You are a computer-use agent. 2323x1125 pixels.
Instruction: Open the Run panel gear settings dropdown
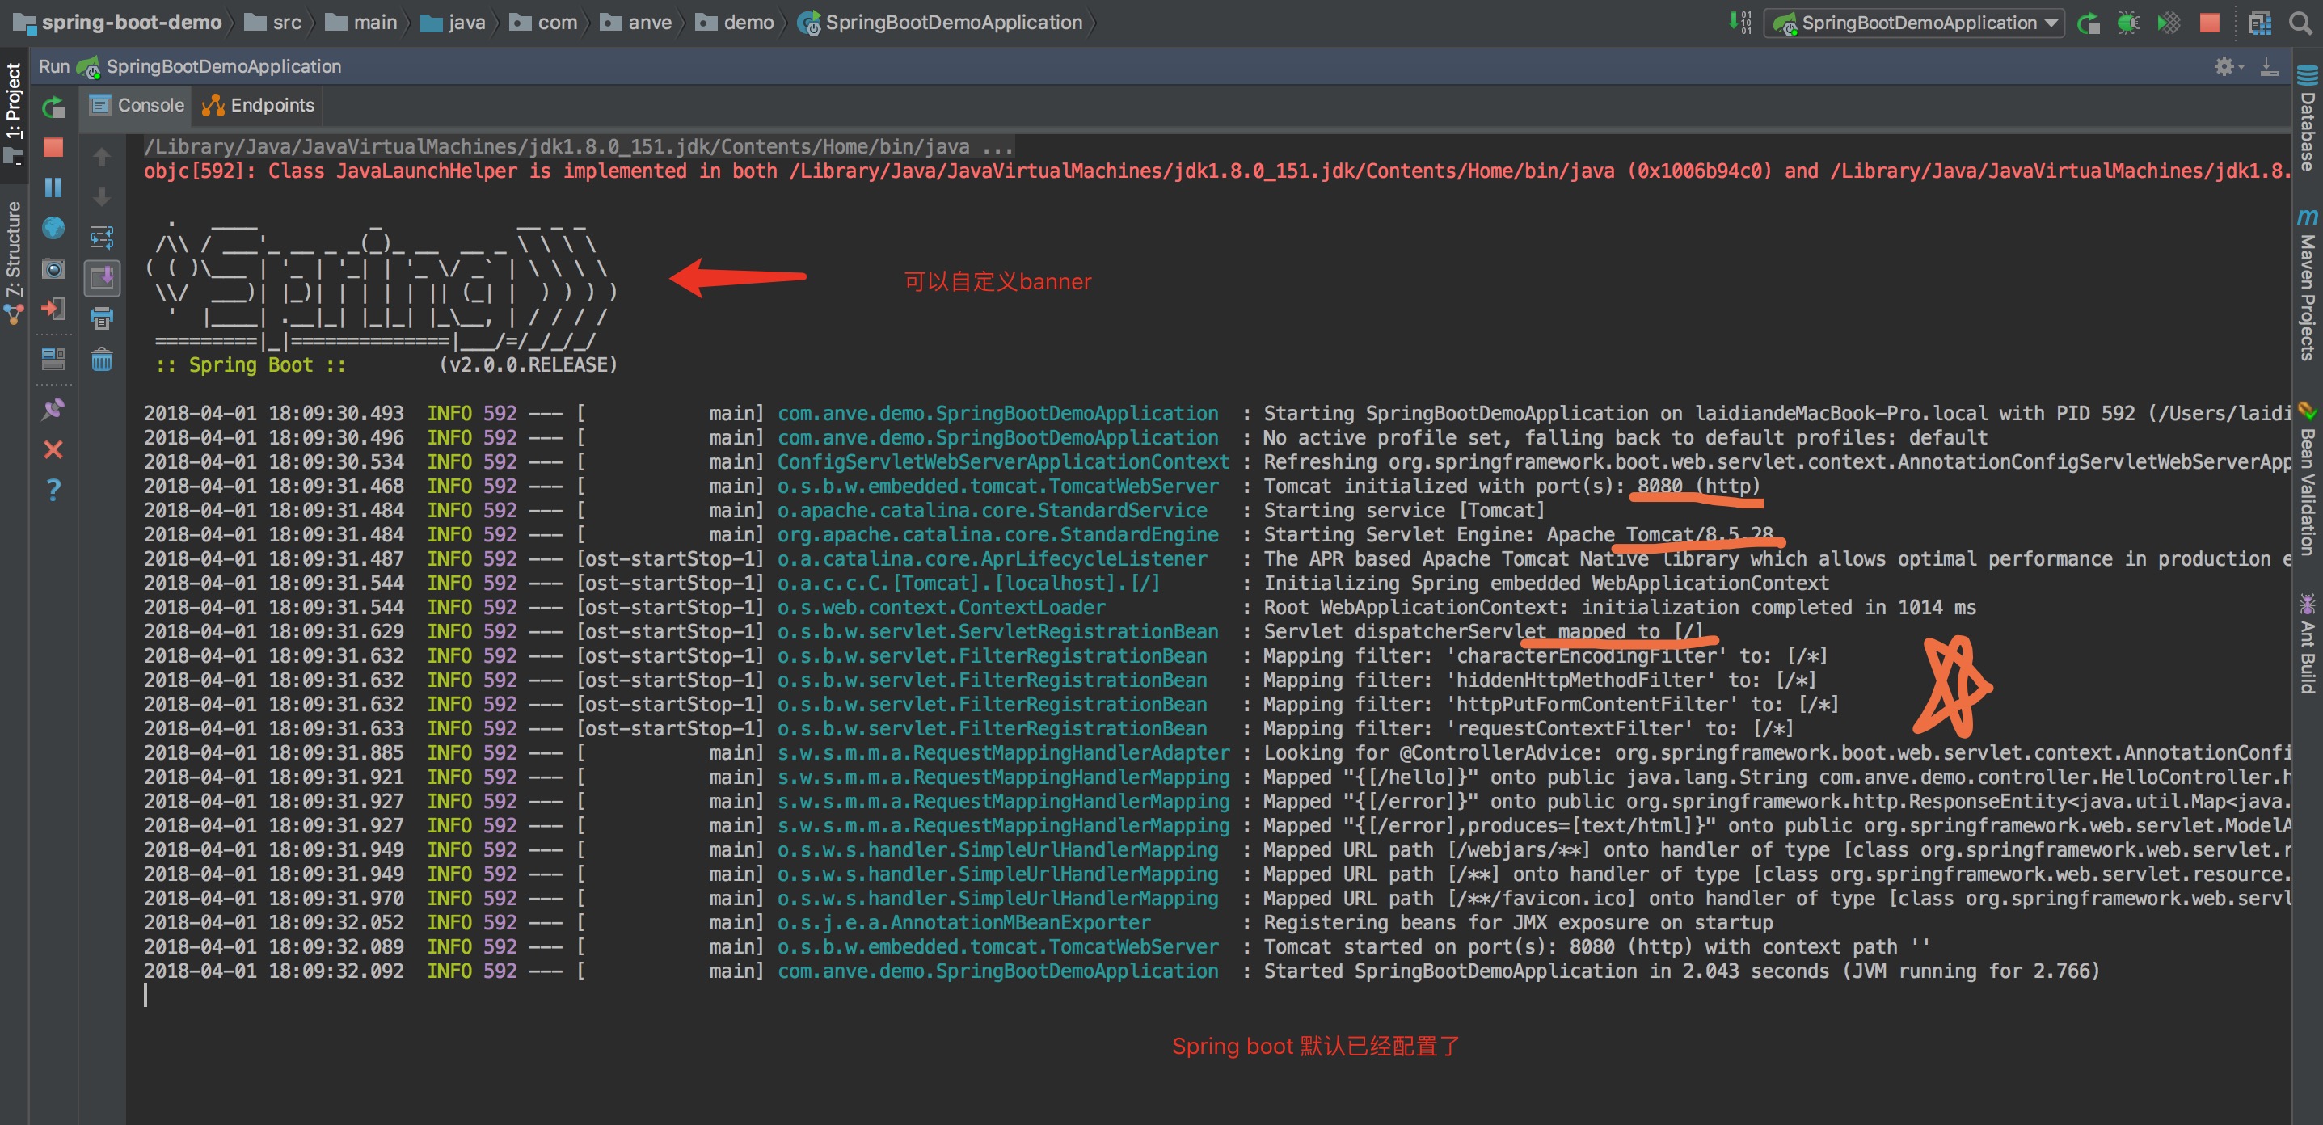pos(2229,65)
